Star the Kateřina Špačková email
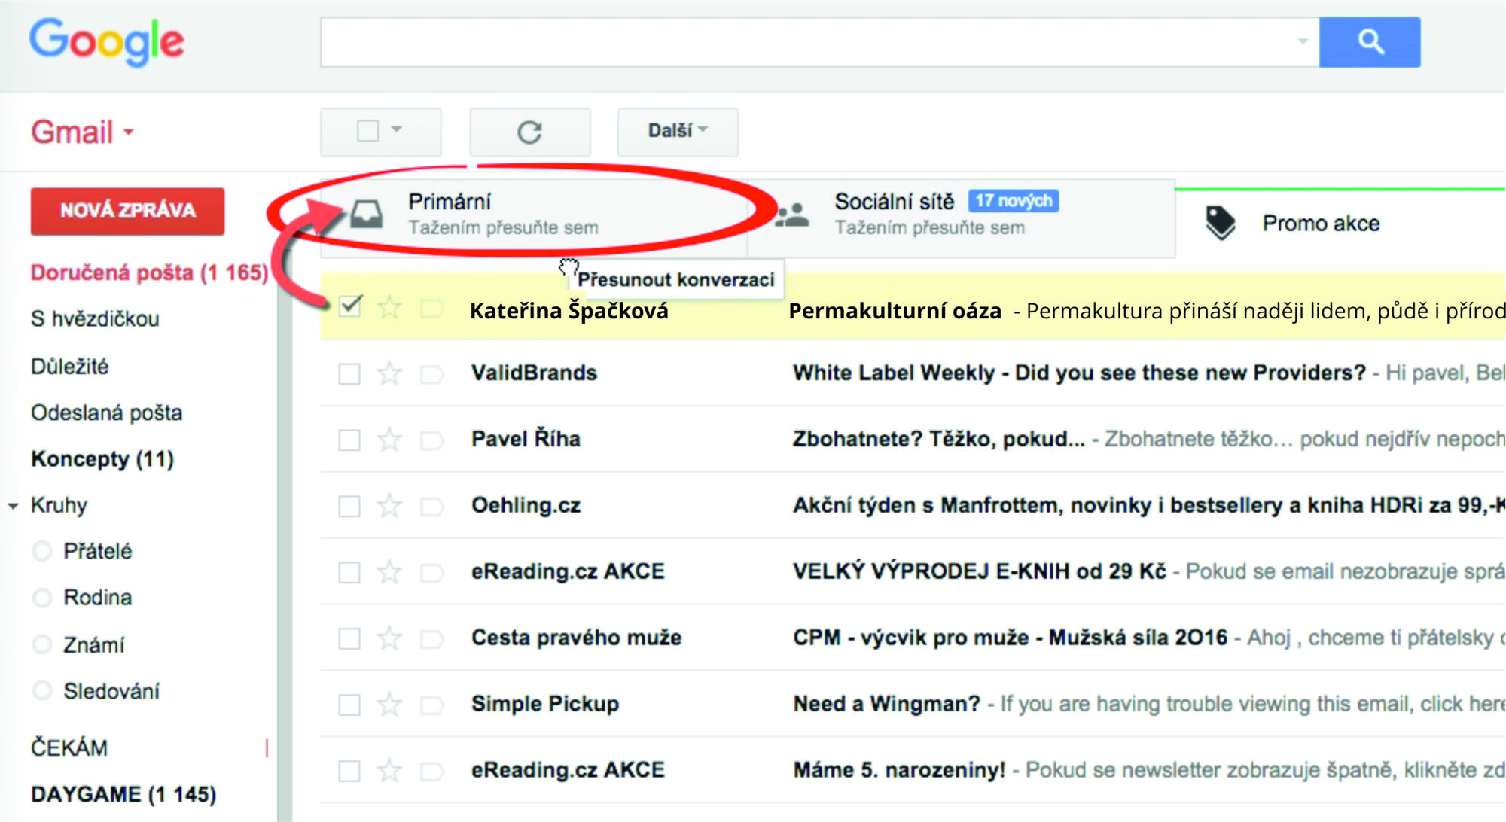Viewport: 1506px width, 822px height. 389,307
